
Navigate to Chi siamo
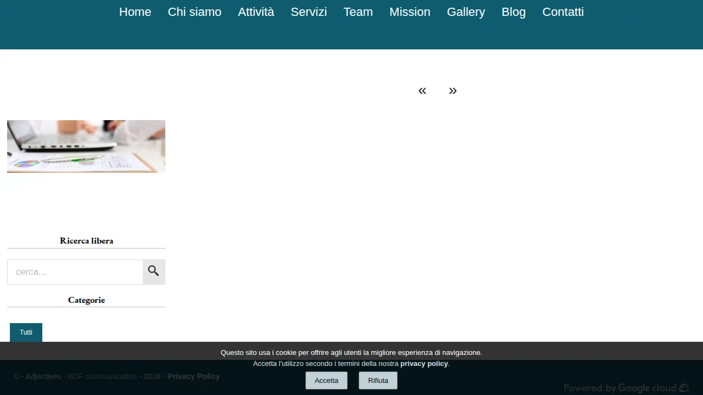(x=194, y=12)
